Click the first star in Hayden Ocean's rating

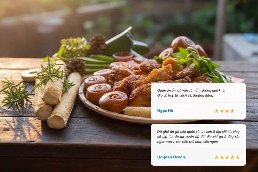coord(216,157)
